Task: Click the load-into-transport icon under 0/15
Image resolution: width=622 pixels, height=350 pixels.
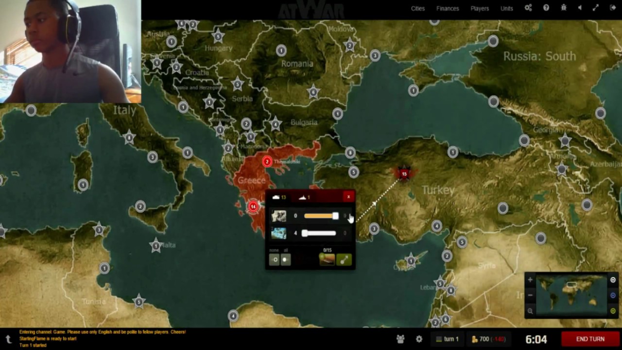Action: [327, 260]
